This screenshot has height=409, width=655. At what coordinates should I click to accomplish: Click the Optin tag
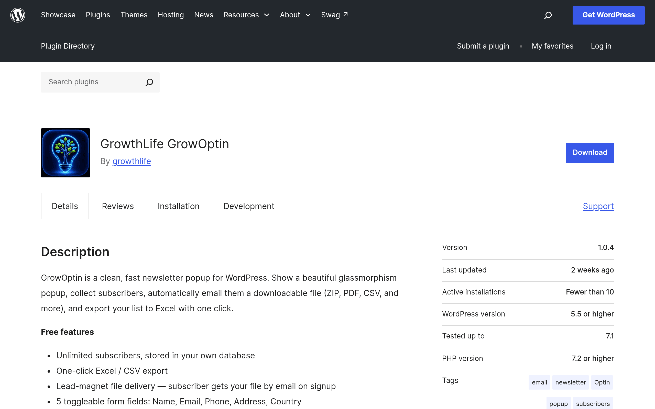602,382
